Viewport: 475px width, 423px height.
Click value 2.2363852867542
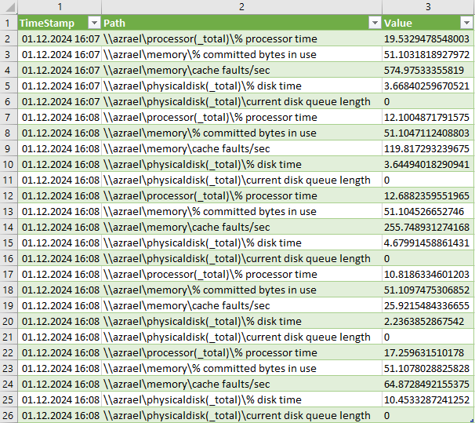point(424,322)
